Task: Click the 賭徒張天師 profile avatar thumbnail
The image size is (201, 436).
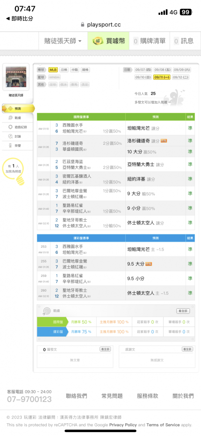Action: tap(16, 77)
